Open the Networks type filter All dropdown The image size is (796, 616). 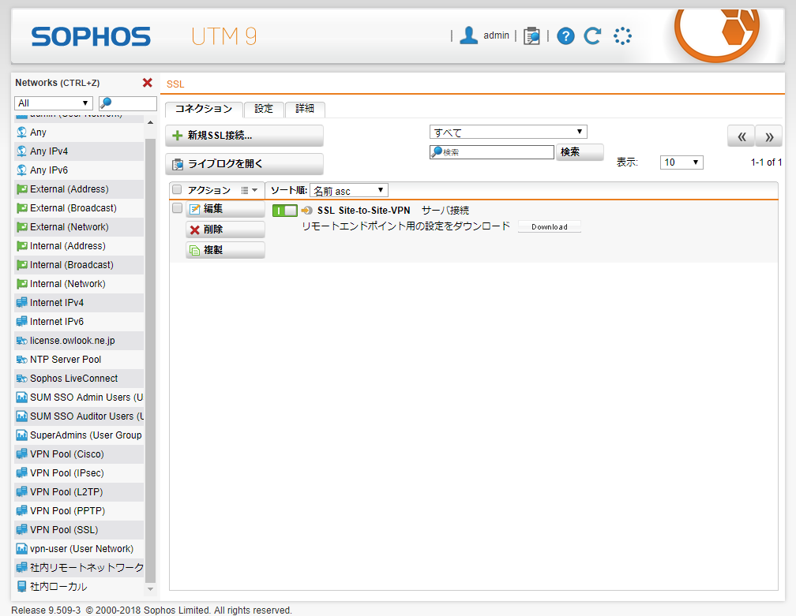click(54, 103)
